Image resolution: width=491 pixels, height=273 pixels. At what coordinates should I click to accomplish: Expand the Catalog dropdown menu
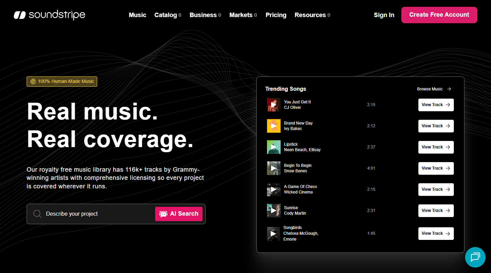point(168,15)
